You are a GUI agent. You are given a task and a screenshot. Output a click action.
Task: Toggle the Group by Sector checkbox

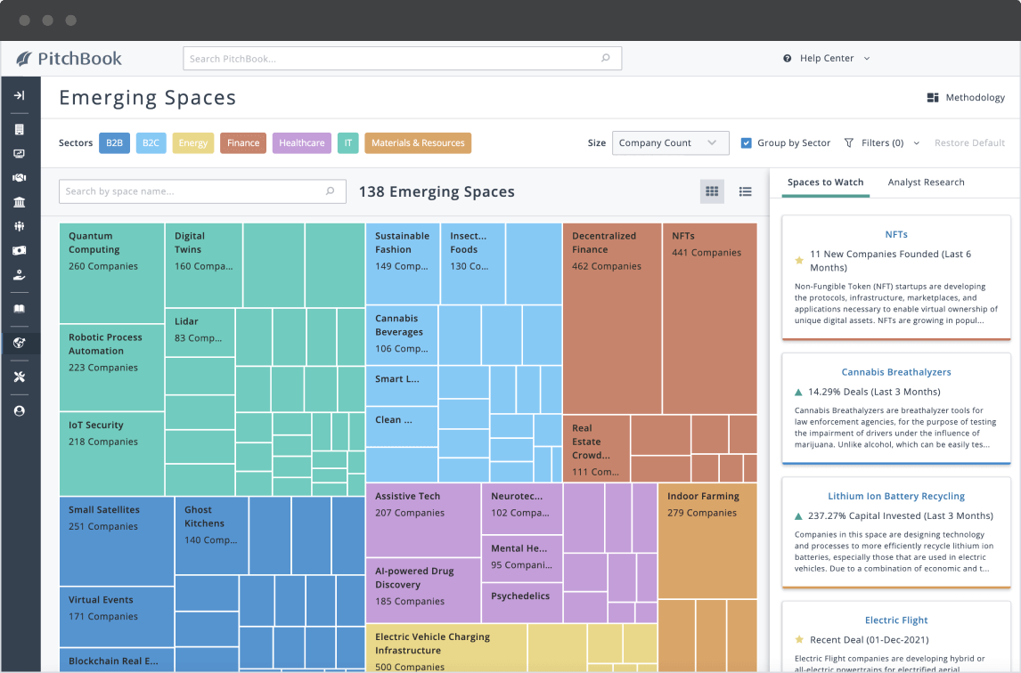(x=747, y=142)
